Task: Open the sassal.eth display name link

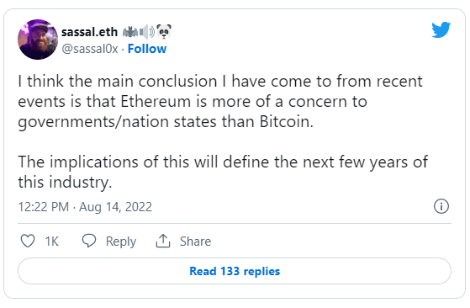Action: [x=89, y=32]
